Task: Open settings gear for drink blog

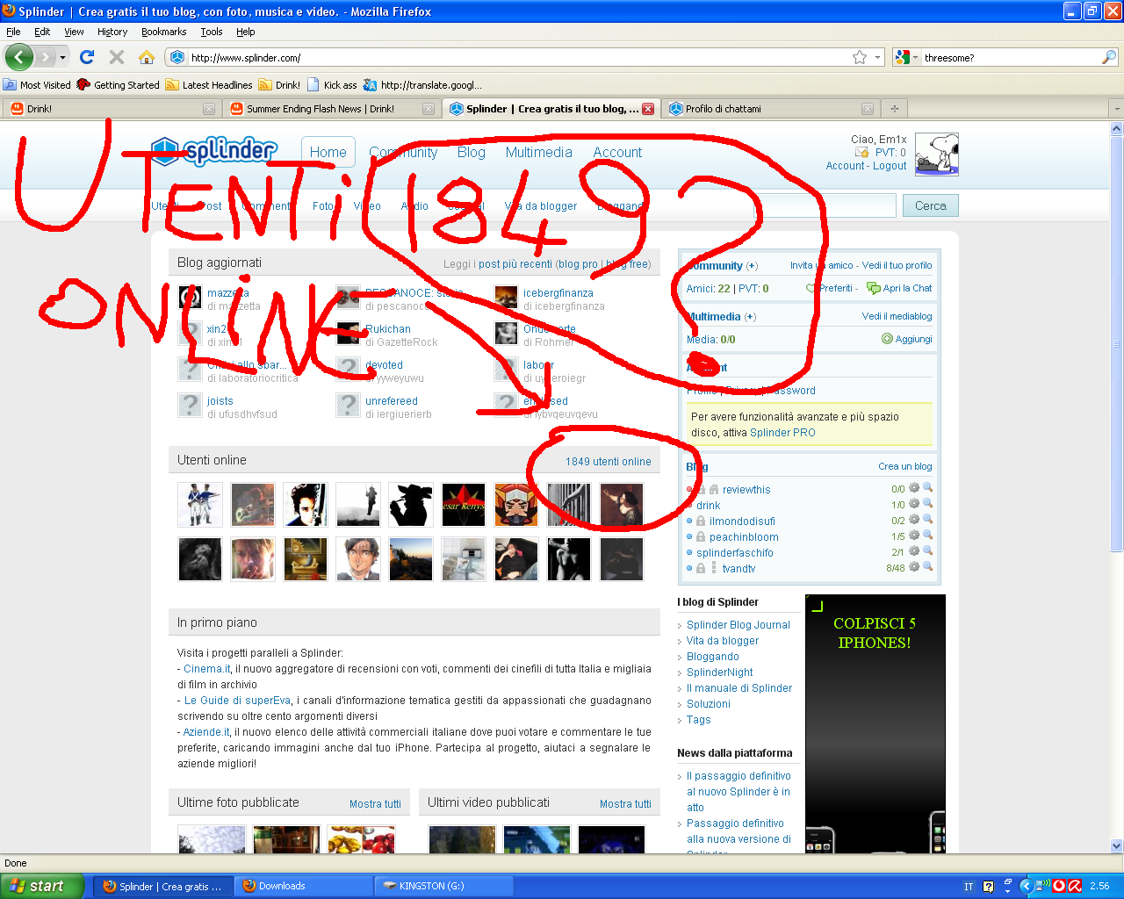Action: [914, 504]
